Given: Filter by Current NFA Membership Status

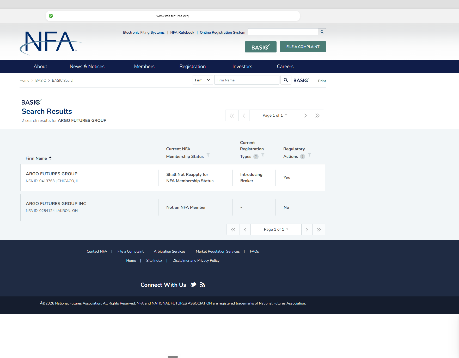Looking at the screenshot, I should coord(208,155).
